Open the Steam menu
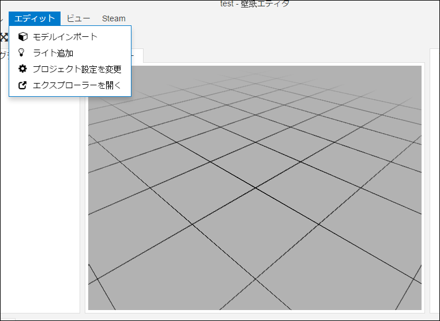 click(x=114, y=18)
